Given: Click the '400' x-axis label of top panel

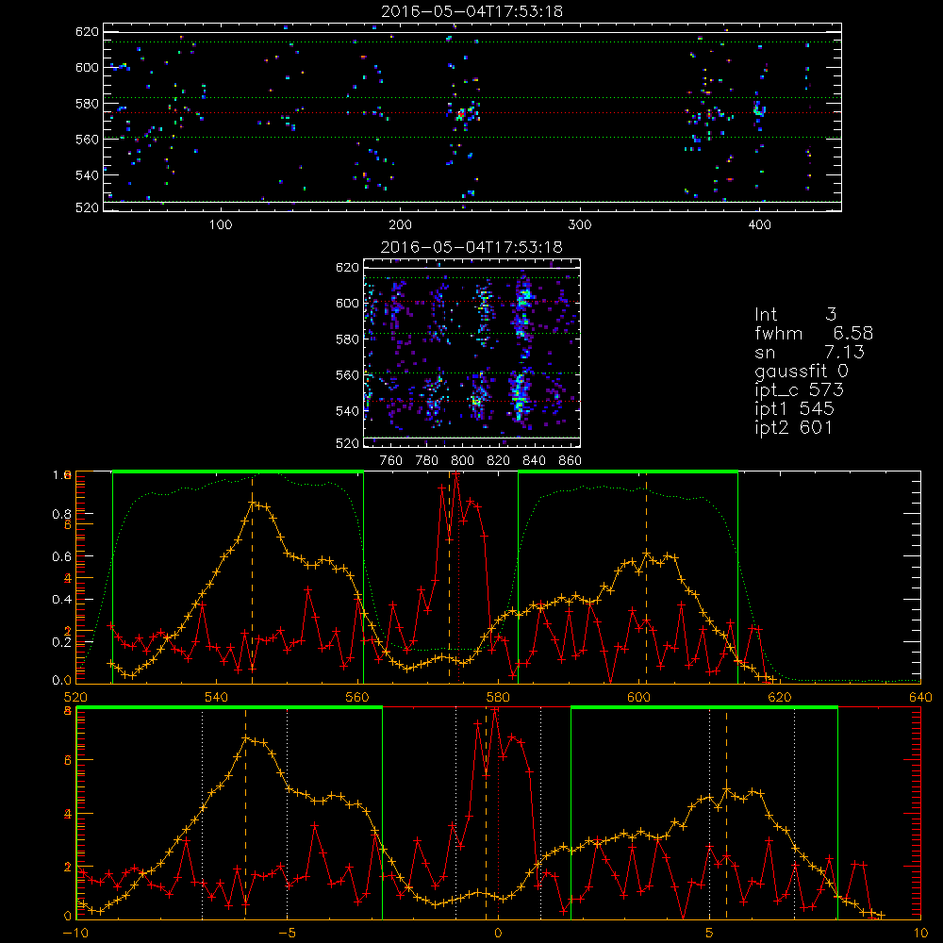Looking at the screenshot, I should click(759, 225).
